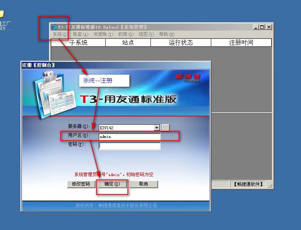301x230 pixels.
Task: Open the 年度账(Y) menu
Action: pyautogui.click(x=103, y=34)
